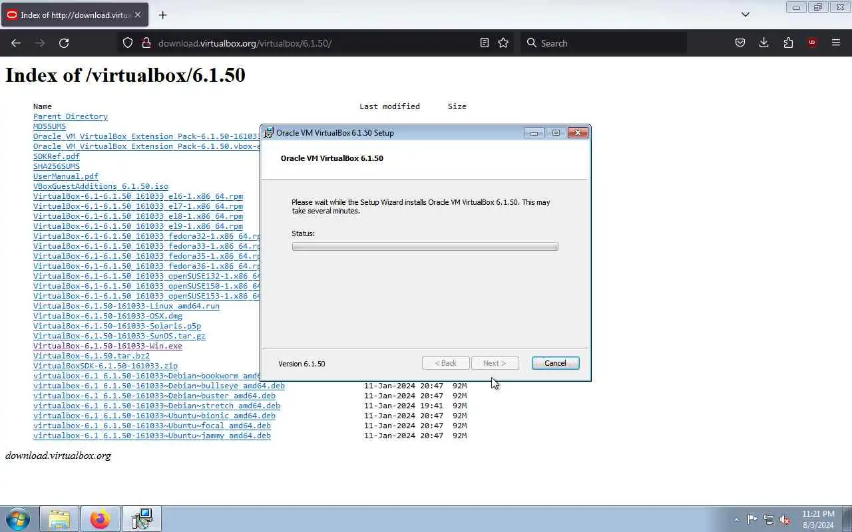Reload the current page
The image size is (852, 532).
[x=64, y=43]
